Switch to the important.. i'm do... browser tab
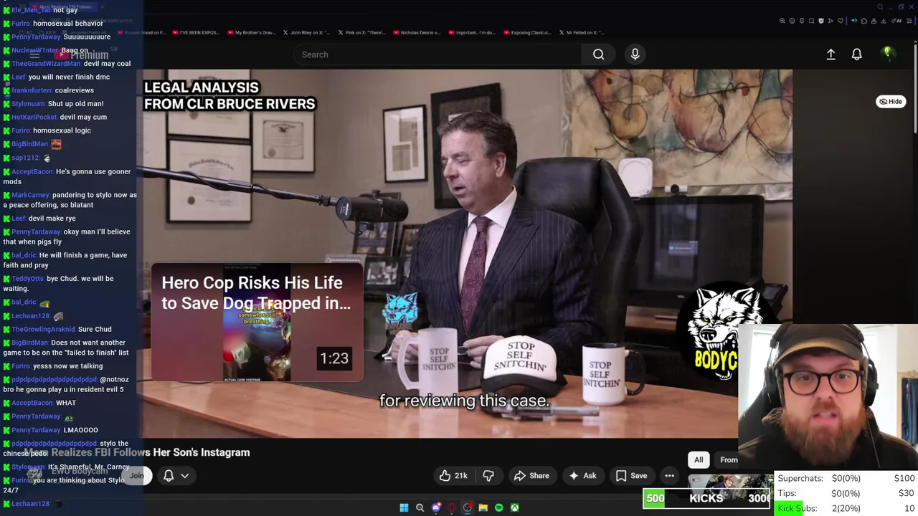918x516 pixels. tap(471, 32)
